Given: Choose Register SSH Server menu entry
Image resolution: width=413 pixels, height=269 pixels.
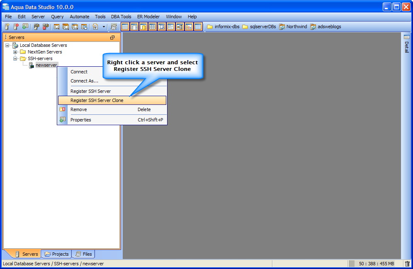Looking at the screenshot, I should click(112, 91).
